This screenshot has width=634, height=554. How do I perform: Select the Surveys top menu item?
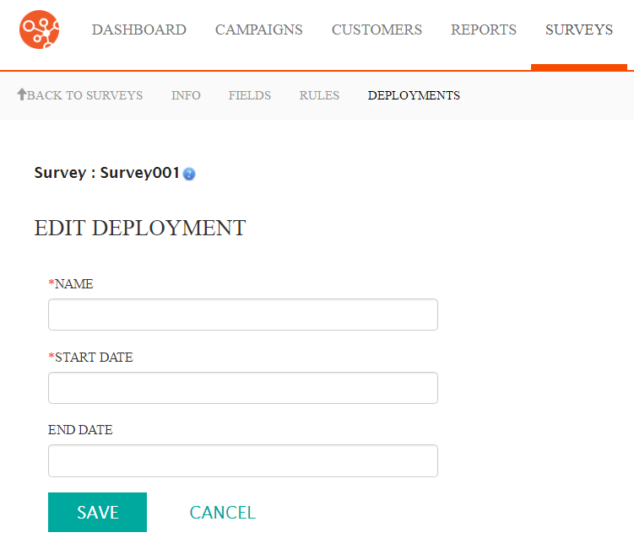click(579, 30)
